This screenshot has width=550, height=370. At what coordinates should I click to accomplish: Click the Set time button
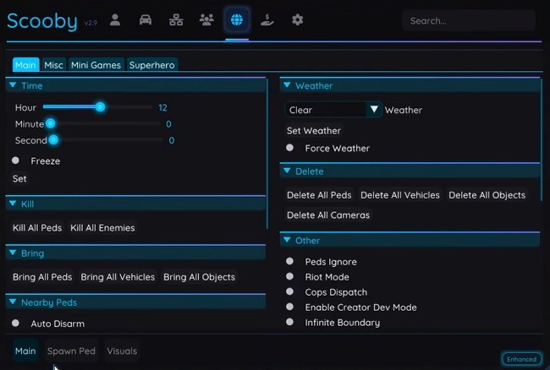[19, 179]
